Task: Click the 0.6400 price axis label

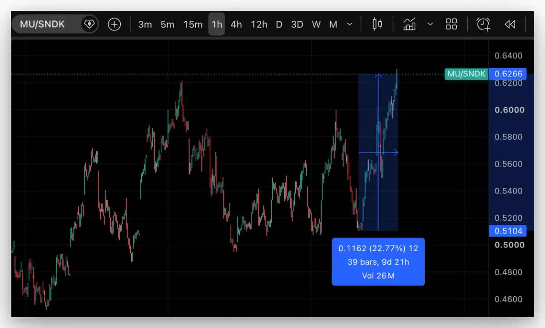Action: tap(508, 56)
